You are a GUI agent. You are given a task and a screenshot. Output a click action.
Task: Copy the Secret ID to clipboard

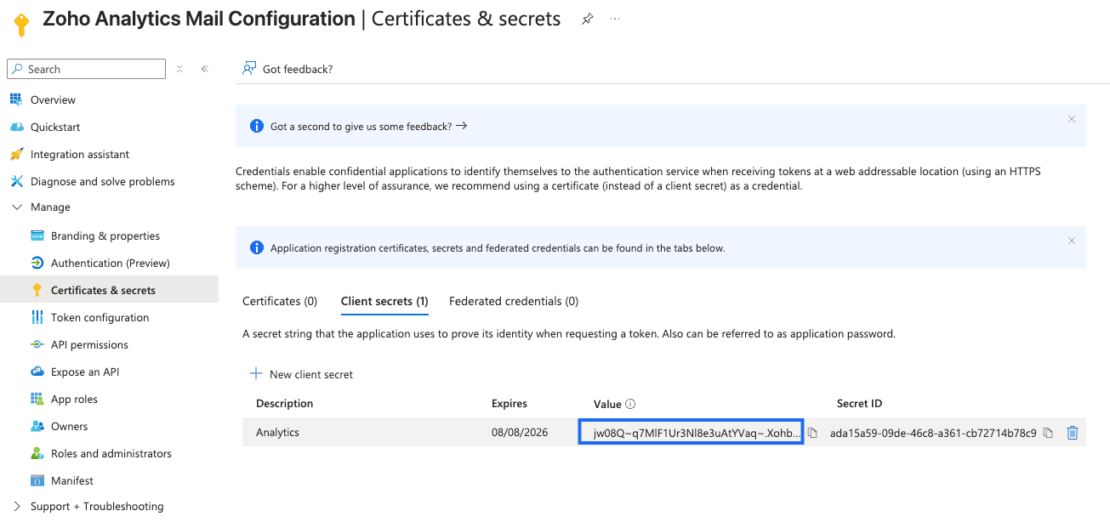[x=1048, y=433]
